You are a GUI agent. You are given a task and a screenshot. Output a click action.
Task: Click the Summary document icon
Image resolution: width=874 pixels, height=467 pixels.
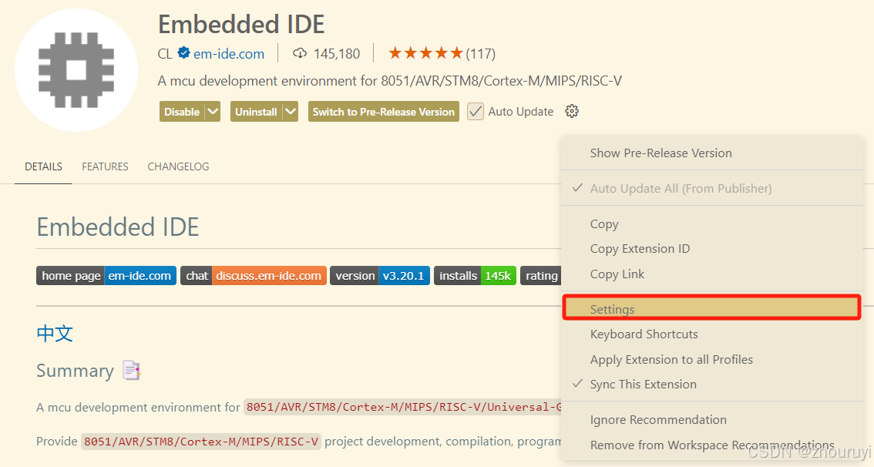[x=132, y=370]
